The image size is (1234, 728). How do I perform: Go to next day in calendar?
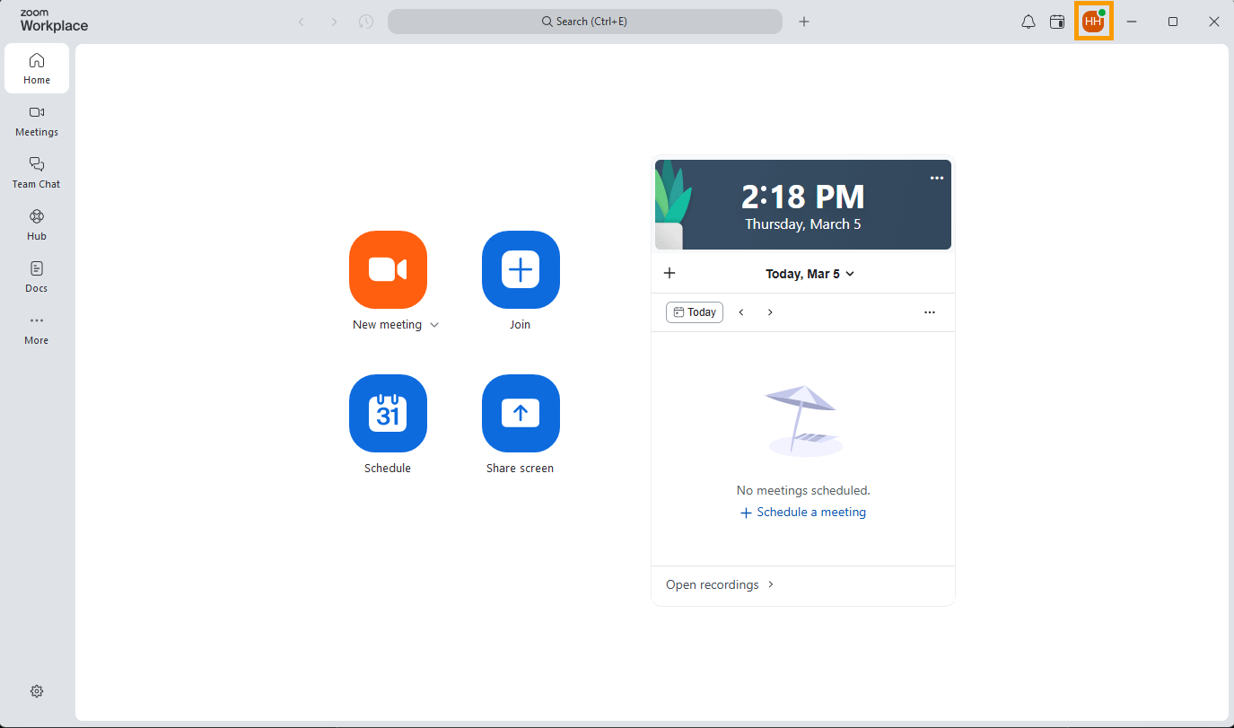click(770, 312)
